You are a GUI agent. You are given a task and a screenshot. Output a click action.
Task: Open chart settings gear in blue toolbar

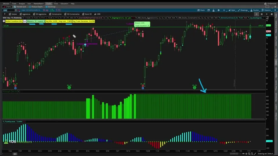[x=219, y=10]
